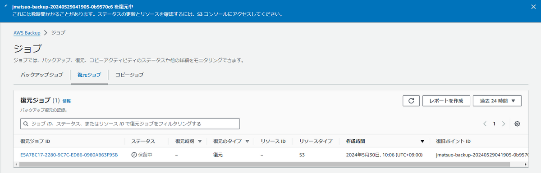541x173 pixels.
Task: Click the 復旧ポイント ID column header
Action: pos(454,141)
